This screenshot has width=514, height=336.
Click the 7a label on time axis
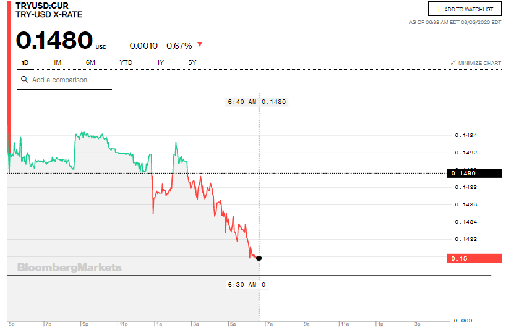click(268, 324)
